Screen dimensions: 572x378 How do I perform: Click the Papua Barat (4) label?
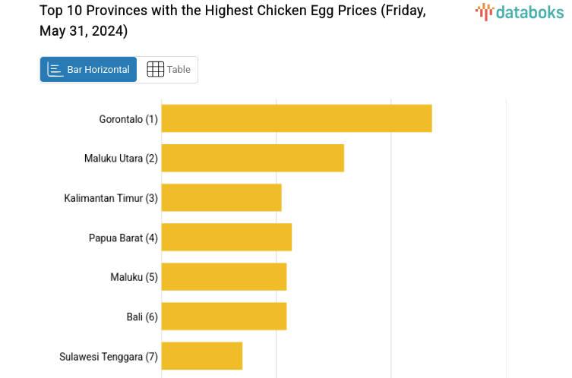pos(123,238)
